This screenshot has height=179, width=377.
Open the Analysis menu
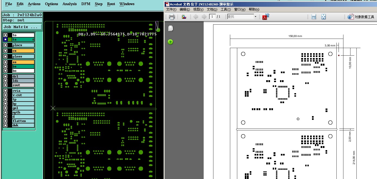click(x=70, y=4)
